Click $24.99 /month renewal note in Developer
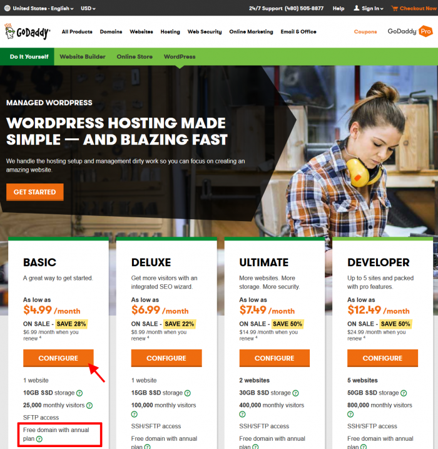 376,335
